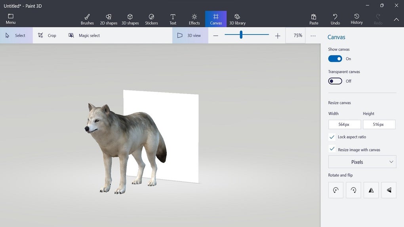
Task: Select the 2D shapes tool
Action: point(109,19)
